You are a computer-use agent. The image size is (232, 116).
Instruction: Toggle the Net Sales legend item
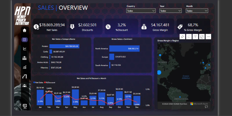pos(38,83)
